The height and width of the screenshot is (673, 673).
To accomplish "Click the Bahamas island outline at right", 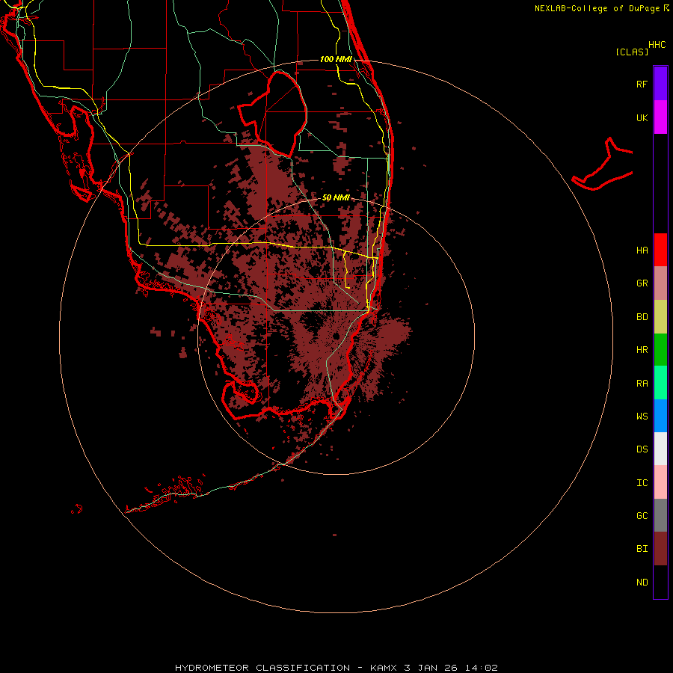I will tap(603, 165).
